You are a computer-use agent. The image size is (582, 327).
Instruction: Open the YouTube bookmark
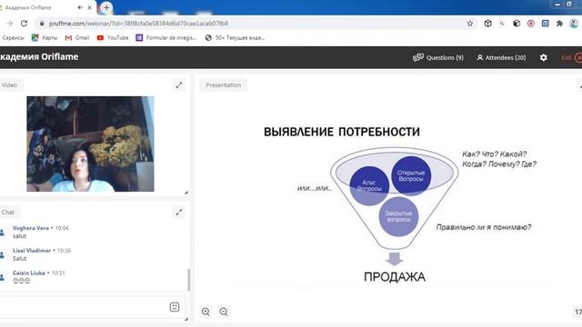(113, 38)
